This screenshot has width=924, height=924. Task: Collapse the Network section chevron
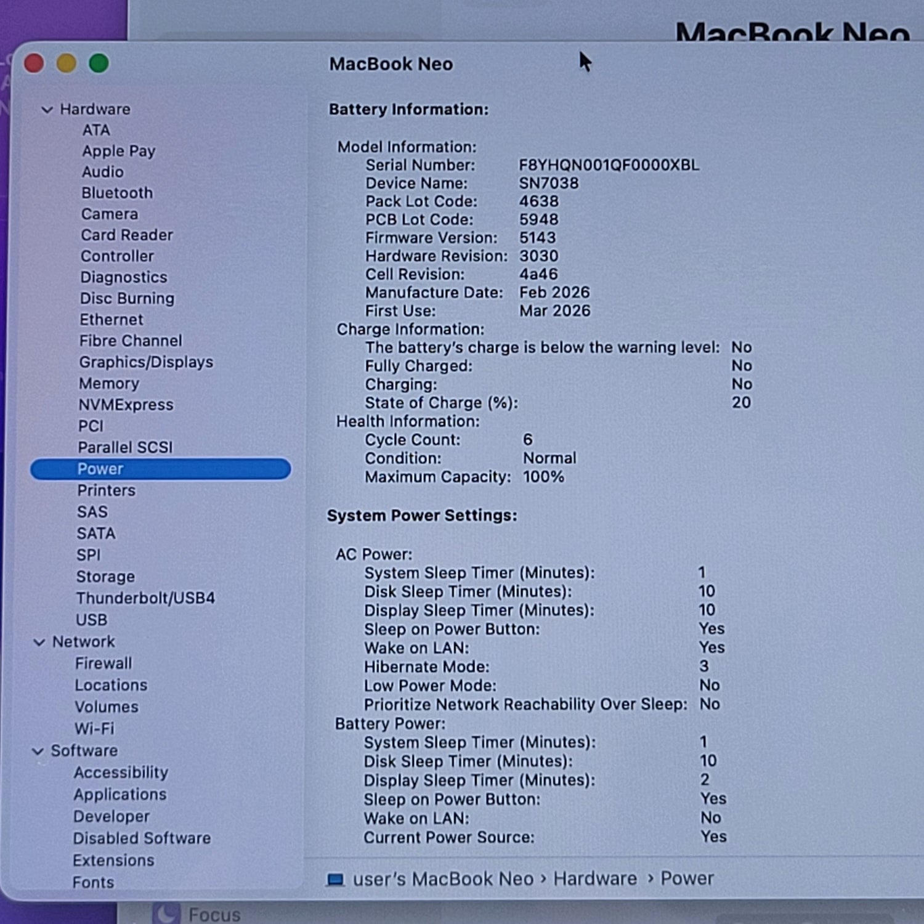pyautogui.click(x=39, y=642)
